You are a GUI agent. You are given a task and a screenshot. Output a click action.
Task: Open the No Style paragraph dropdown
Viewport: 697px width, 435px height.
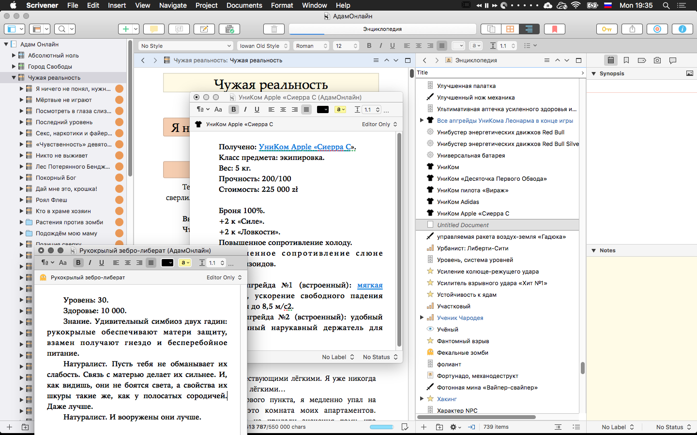pos(186,46)
